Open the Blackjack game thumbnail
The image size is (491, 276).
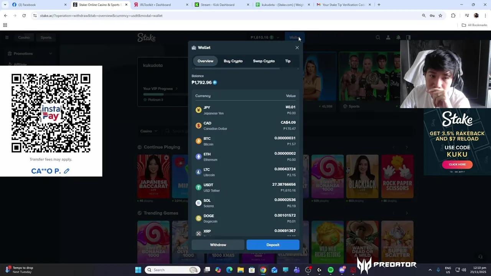point(362,176)
